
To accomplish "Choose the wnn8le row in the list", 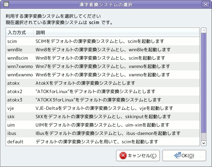I will click(x=103, y=50).
